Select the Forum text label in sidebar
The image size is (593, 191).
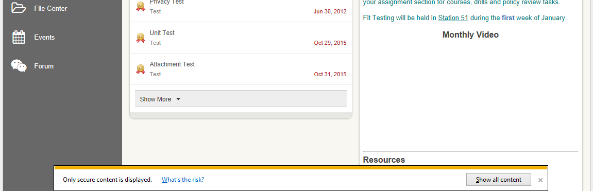pos(44,66)
